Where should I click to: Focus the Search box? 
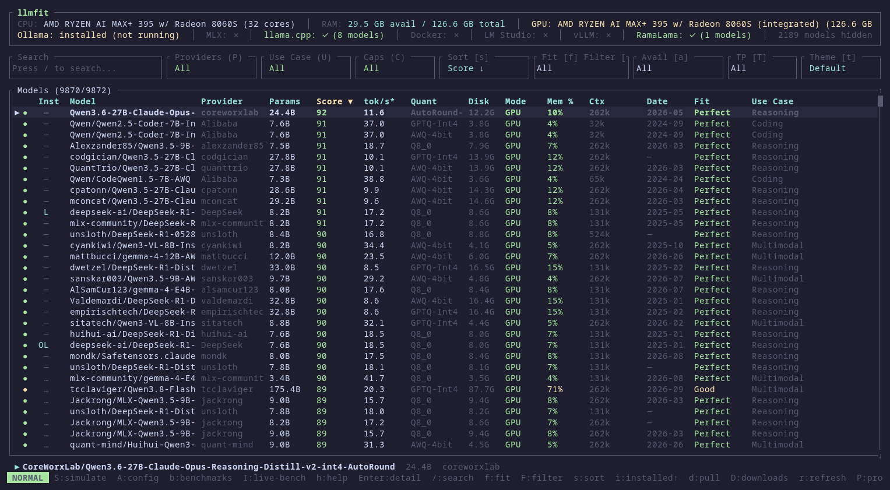pyautogui.click(x=86, y=68)
